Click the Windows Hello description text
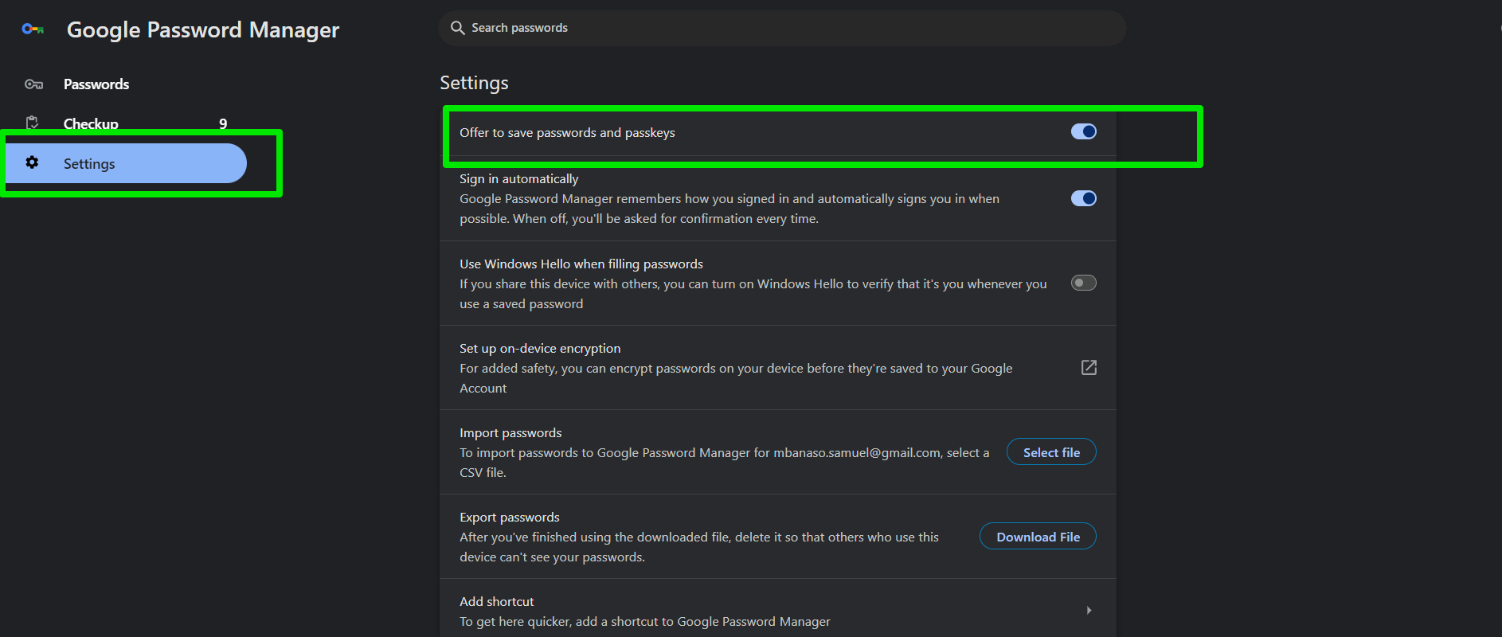 [753, 294]
